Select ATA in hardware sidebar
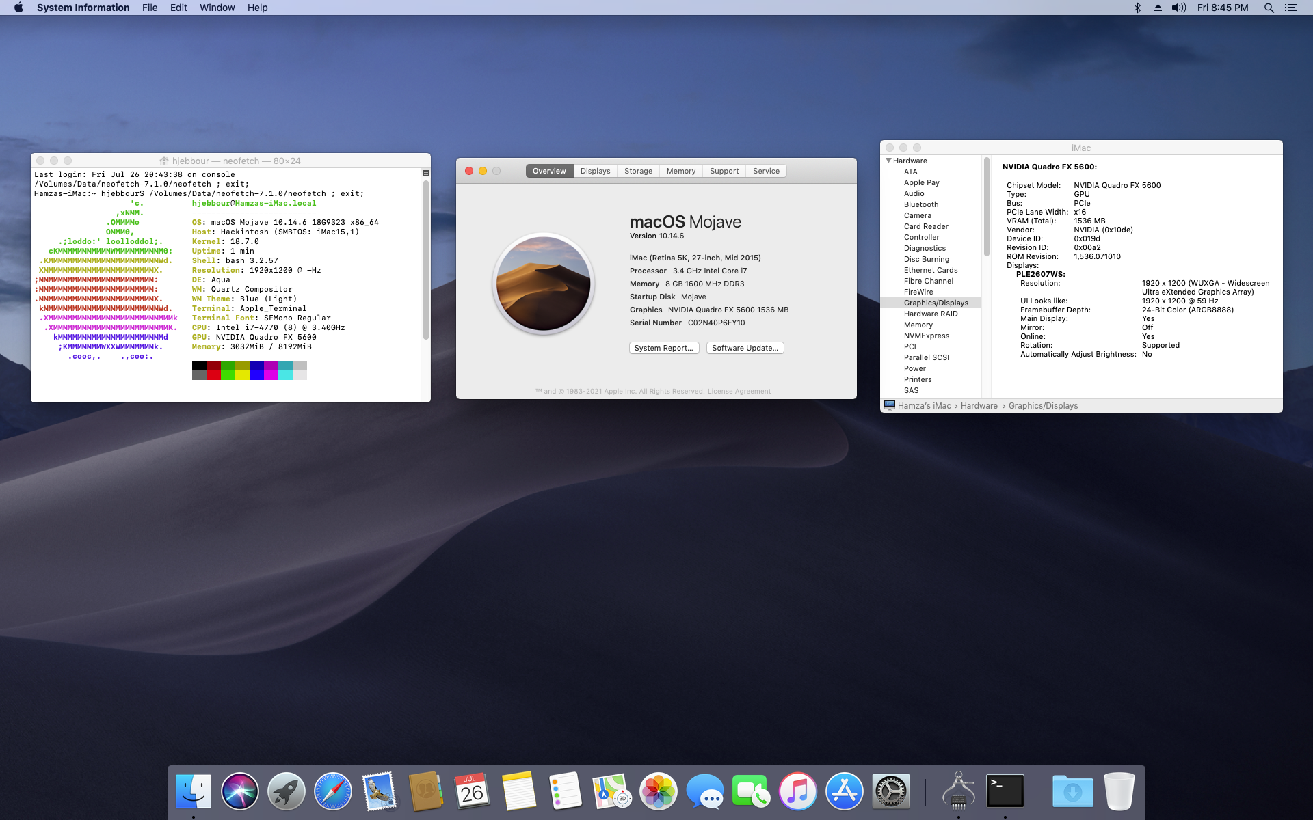 point(910,172)
